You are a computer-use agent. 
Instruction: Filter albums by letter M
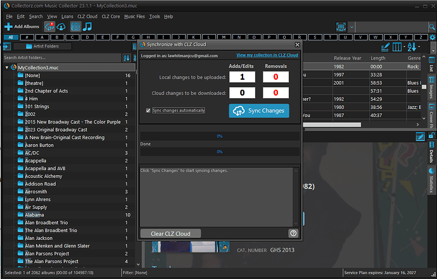click(x=224, y=37)
